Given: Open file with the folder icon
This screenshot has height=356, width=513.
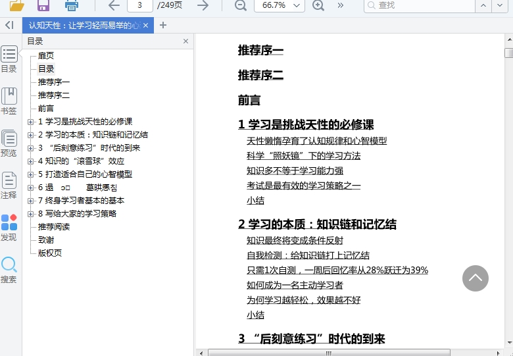Looking at the screenshot, I should [x=16, y=5].
